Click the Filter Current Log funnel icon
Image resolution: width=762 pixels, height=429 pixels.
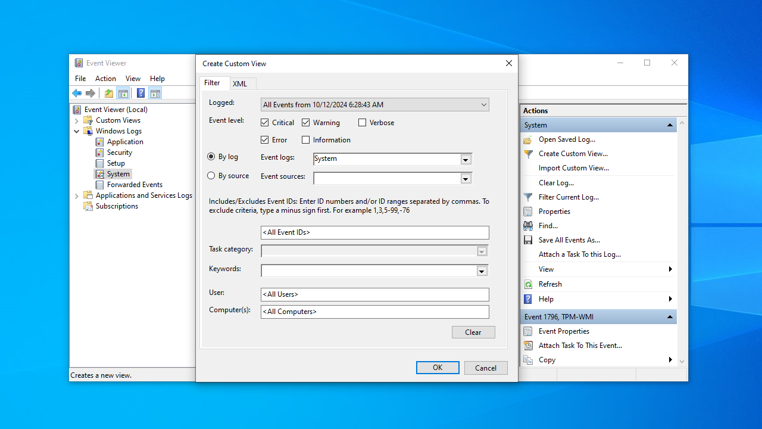pyautogui.click(x=528, y=197)
